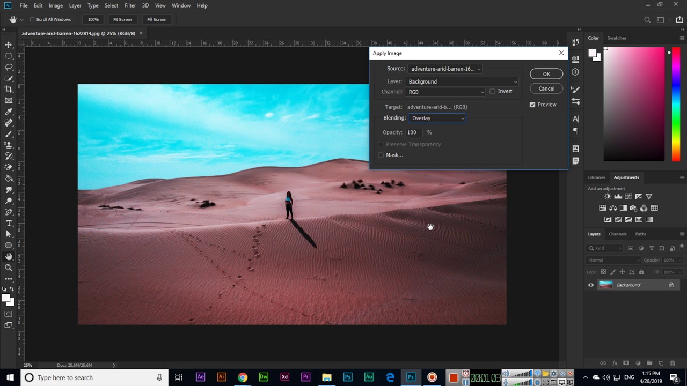Screen dimensions: 687x386
Task: Open the layer Kind filter dropdown
Action: click(x=605, y=248)
